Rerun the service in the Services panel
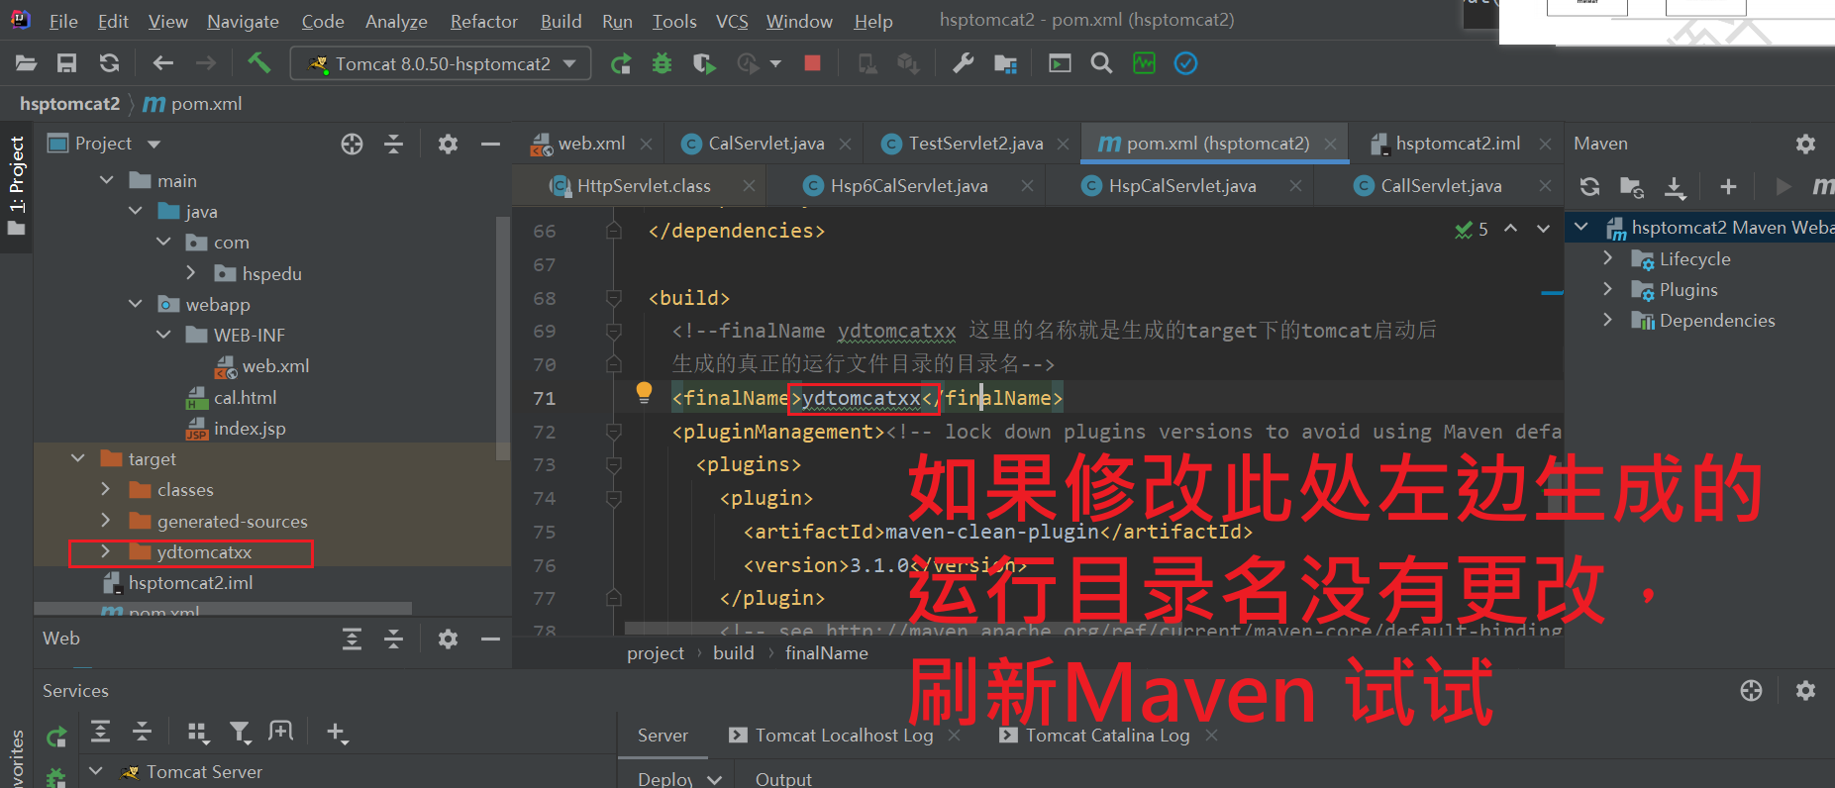The image size is (1835, 788). (x=56, y=737)
